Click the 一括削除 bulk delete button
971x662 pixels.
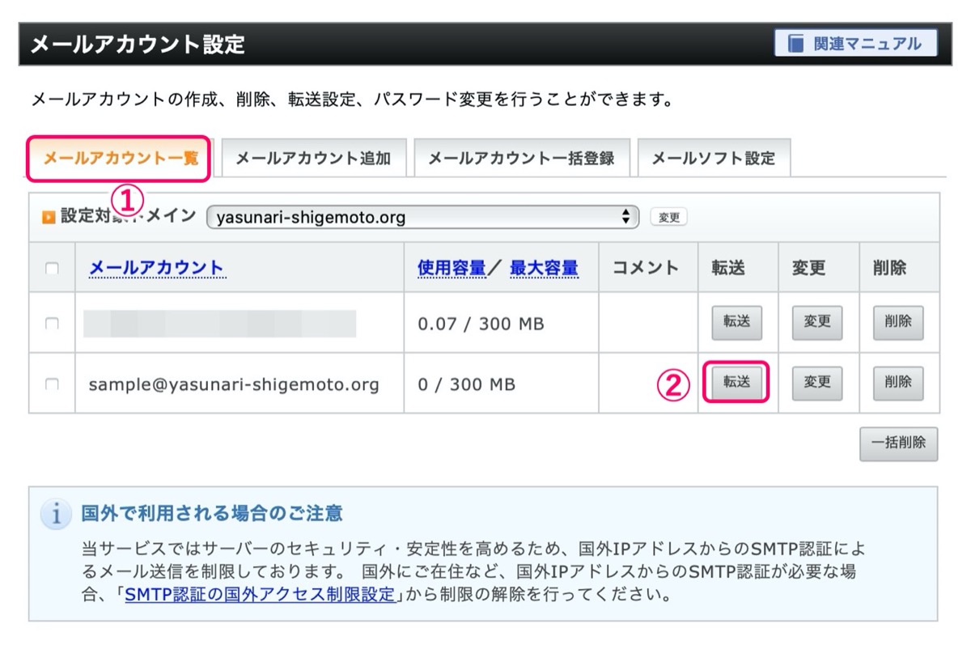tap(899, 443)
